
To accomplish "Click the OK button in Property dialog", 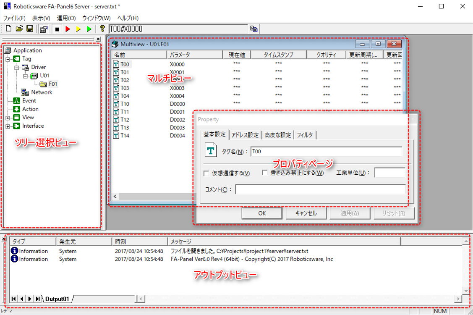I will [262, 213].
